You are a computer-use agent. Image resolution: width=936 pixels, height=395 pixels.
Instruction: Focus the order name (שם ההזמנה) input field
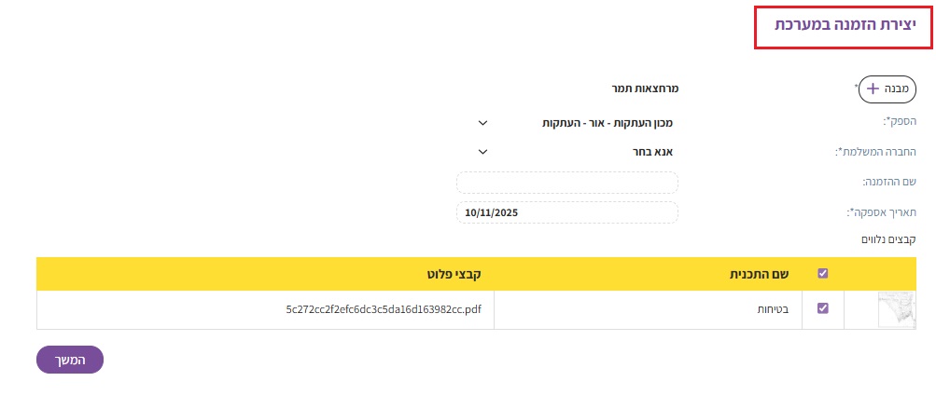click(567, 183)
